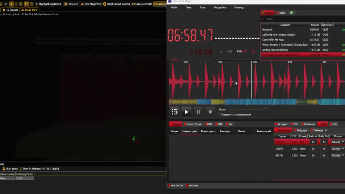Click the Fullscreen icon in stage toolbar
The height and width of the screenshot is (194, 345).
65,4
